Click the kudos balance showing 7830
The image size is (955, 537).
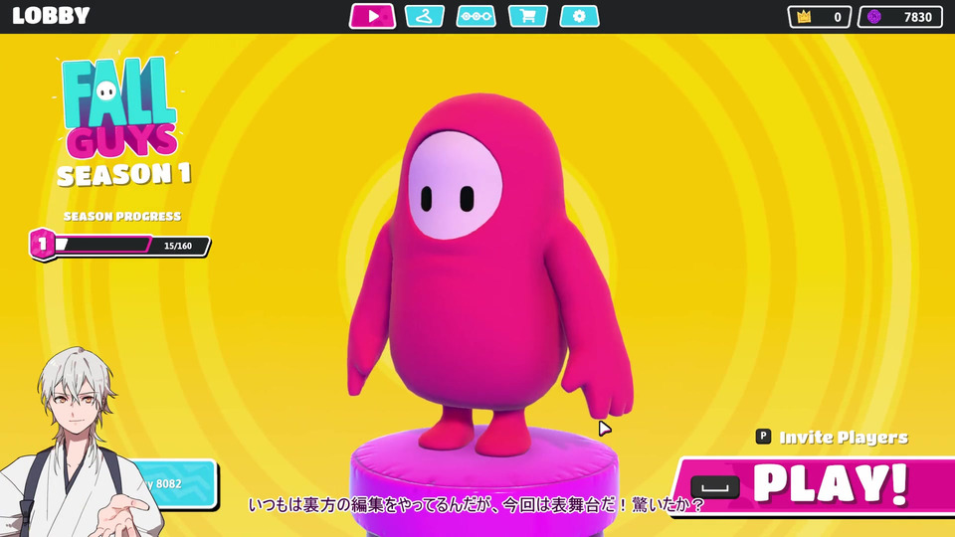pyautogui.click(x=900, y=17)
